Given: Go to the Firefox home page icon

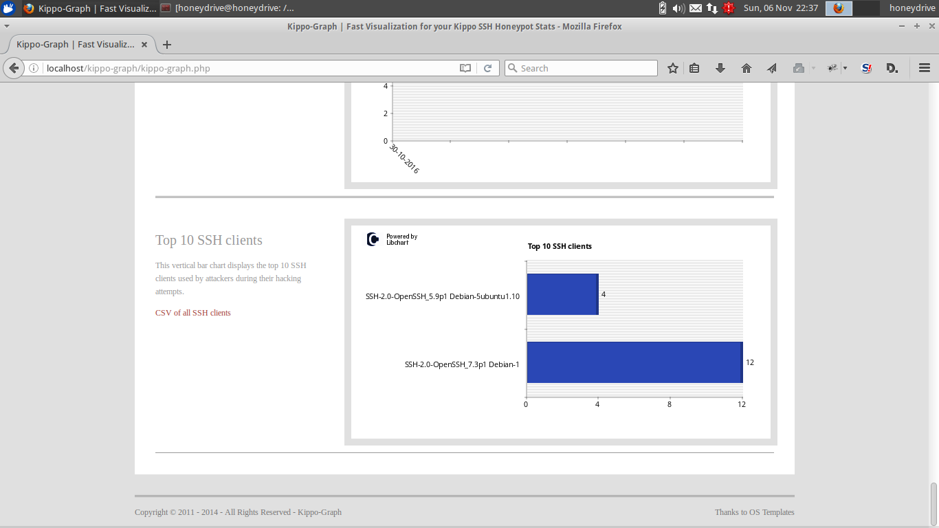Looking at the screenshot, I should pos(747,68).
